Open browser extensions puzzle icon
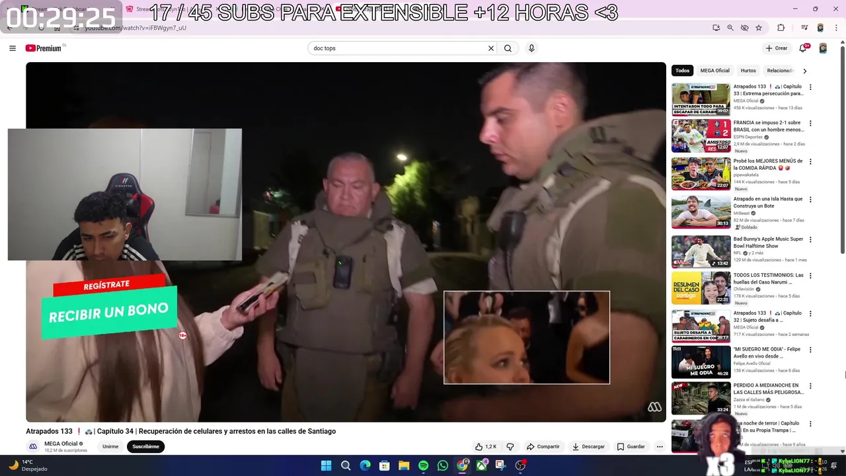 (x=781, y=28)
